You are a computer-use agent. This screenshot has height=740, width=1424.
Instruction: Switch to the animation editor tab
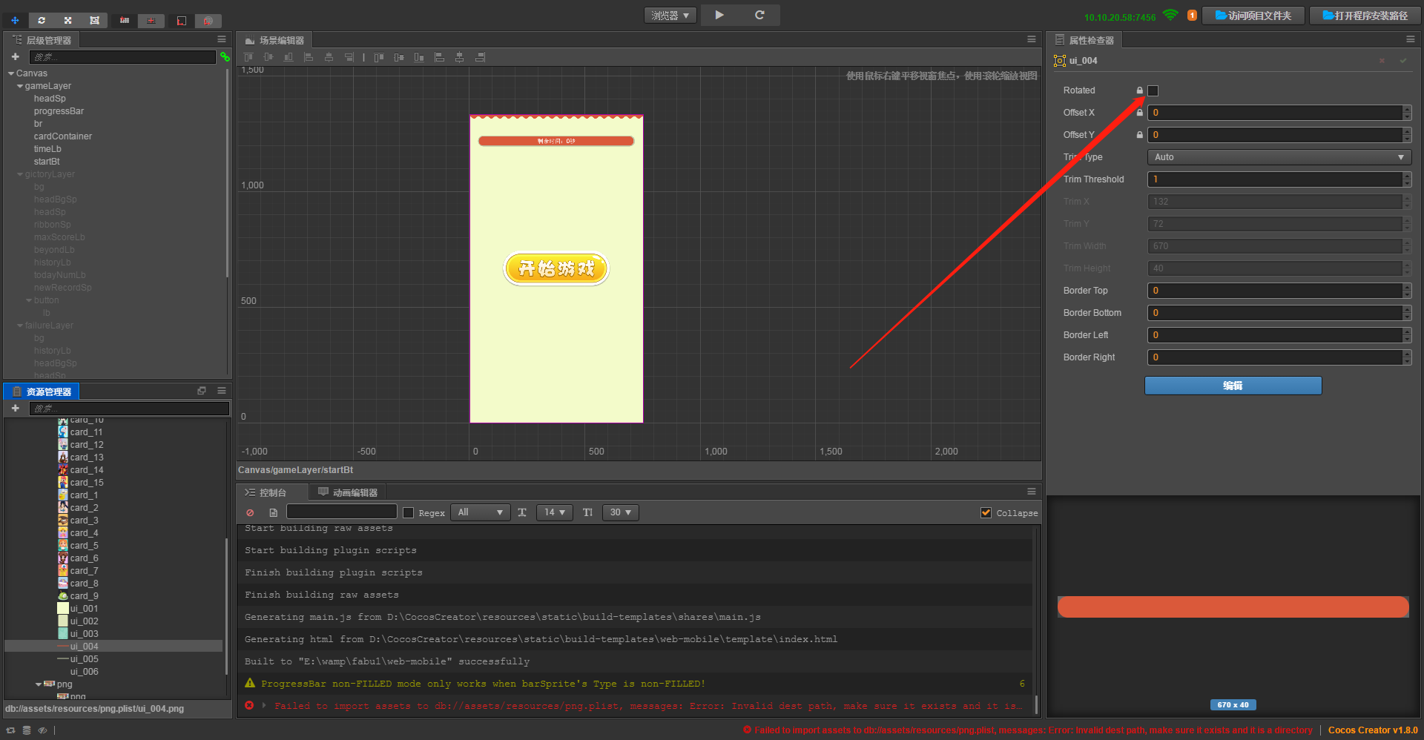coord(348,492)
